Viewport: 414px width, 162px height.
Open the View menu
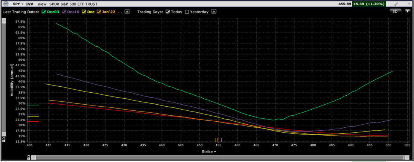pyautogui.click(x=42, y=4)
